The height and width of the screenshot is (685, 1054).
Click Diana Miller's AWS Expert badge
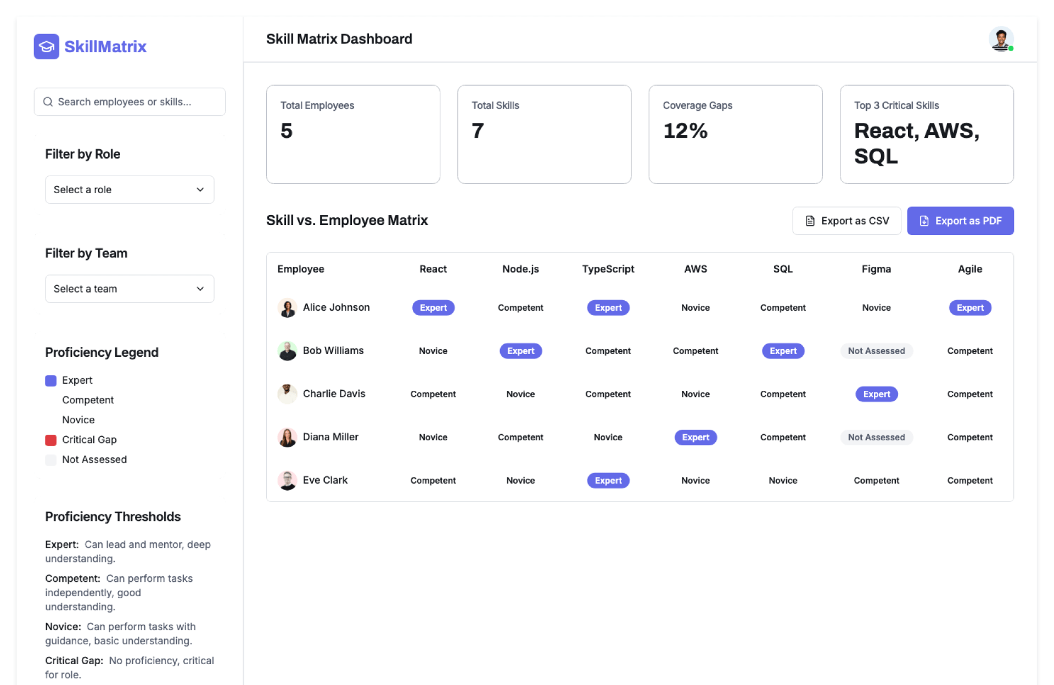tap(695, 437)
